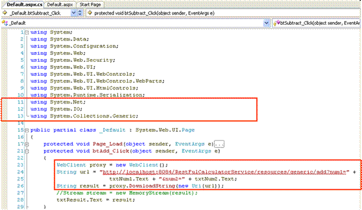Click 'txtNum2.Text' on line 25
This screenshot has width=362, height=210.
[214, 179]
